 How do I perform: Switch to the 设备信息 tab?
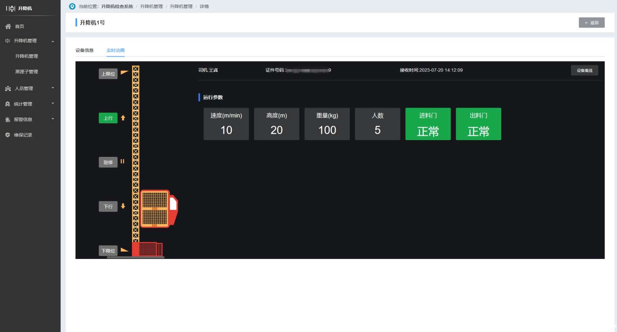84,50
